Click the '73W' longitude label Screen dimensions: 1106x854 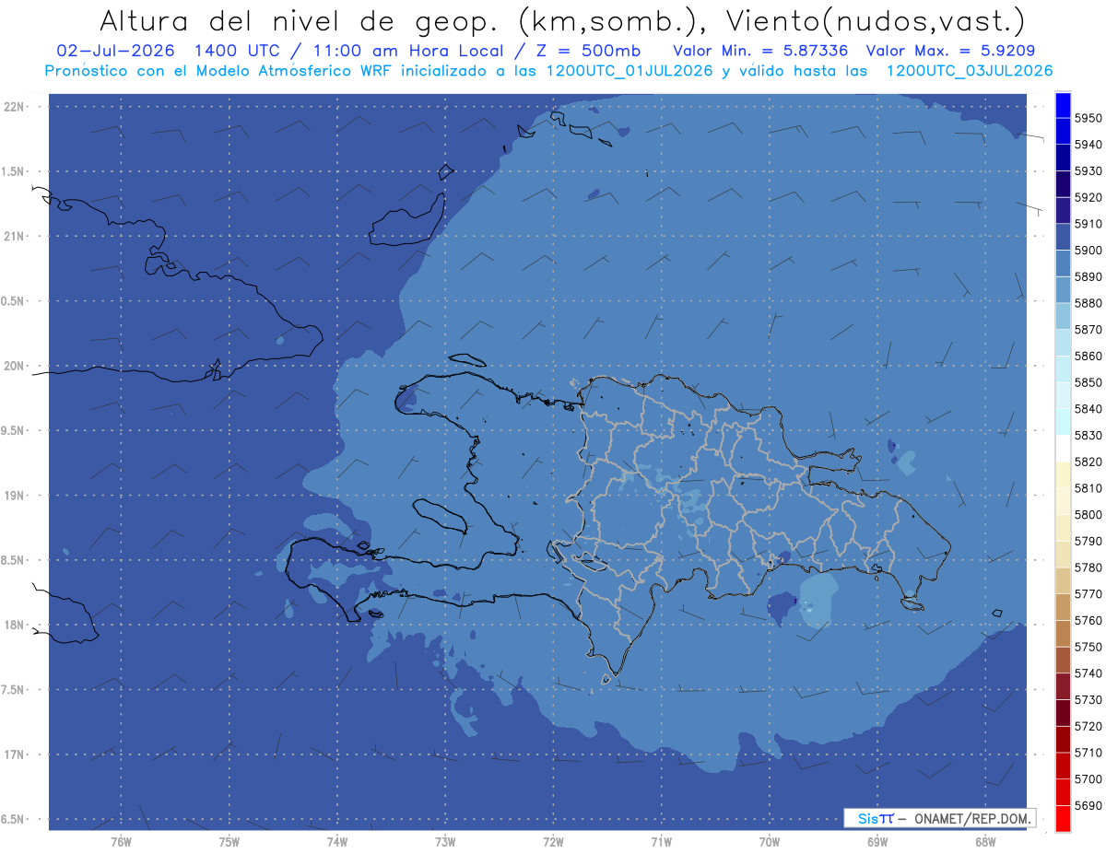(x=445, y=841)
